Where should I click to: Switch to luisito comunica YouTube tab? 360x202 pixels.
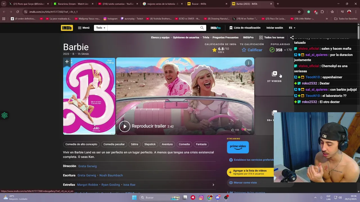(118, 4)
